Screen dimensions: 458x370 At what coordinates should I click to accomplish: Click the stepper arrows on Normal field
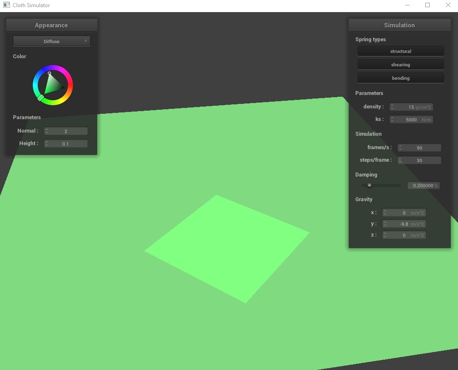47,131
